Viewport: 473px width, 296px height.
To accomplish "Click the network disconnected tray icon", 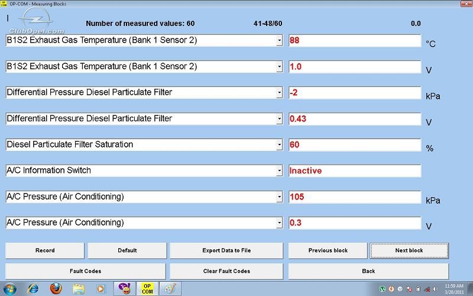I will pyautogui.click(x=427, y=289).
